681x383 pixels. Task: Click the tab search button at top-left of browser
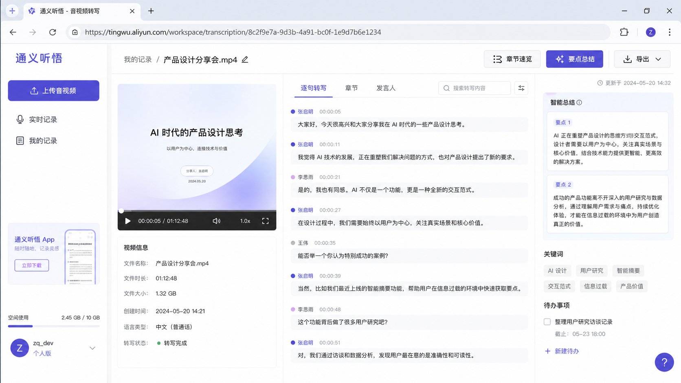[x=12, y=11]
